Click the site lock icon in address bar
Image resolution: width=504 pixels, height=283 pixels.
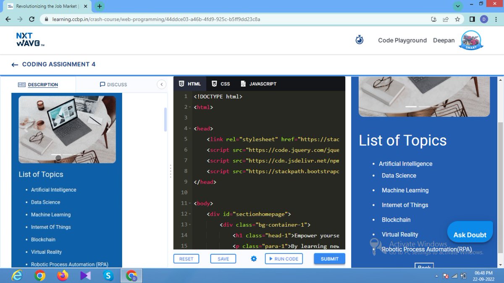[47, 19]
